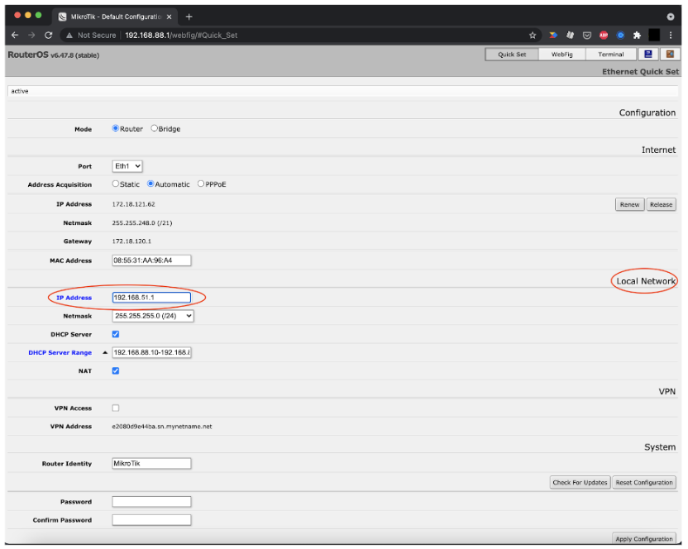The width and height of the screenshot is (688, 549).
Task: Click the WinBox download icon
Action: (650, 54)
